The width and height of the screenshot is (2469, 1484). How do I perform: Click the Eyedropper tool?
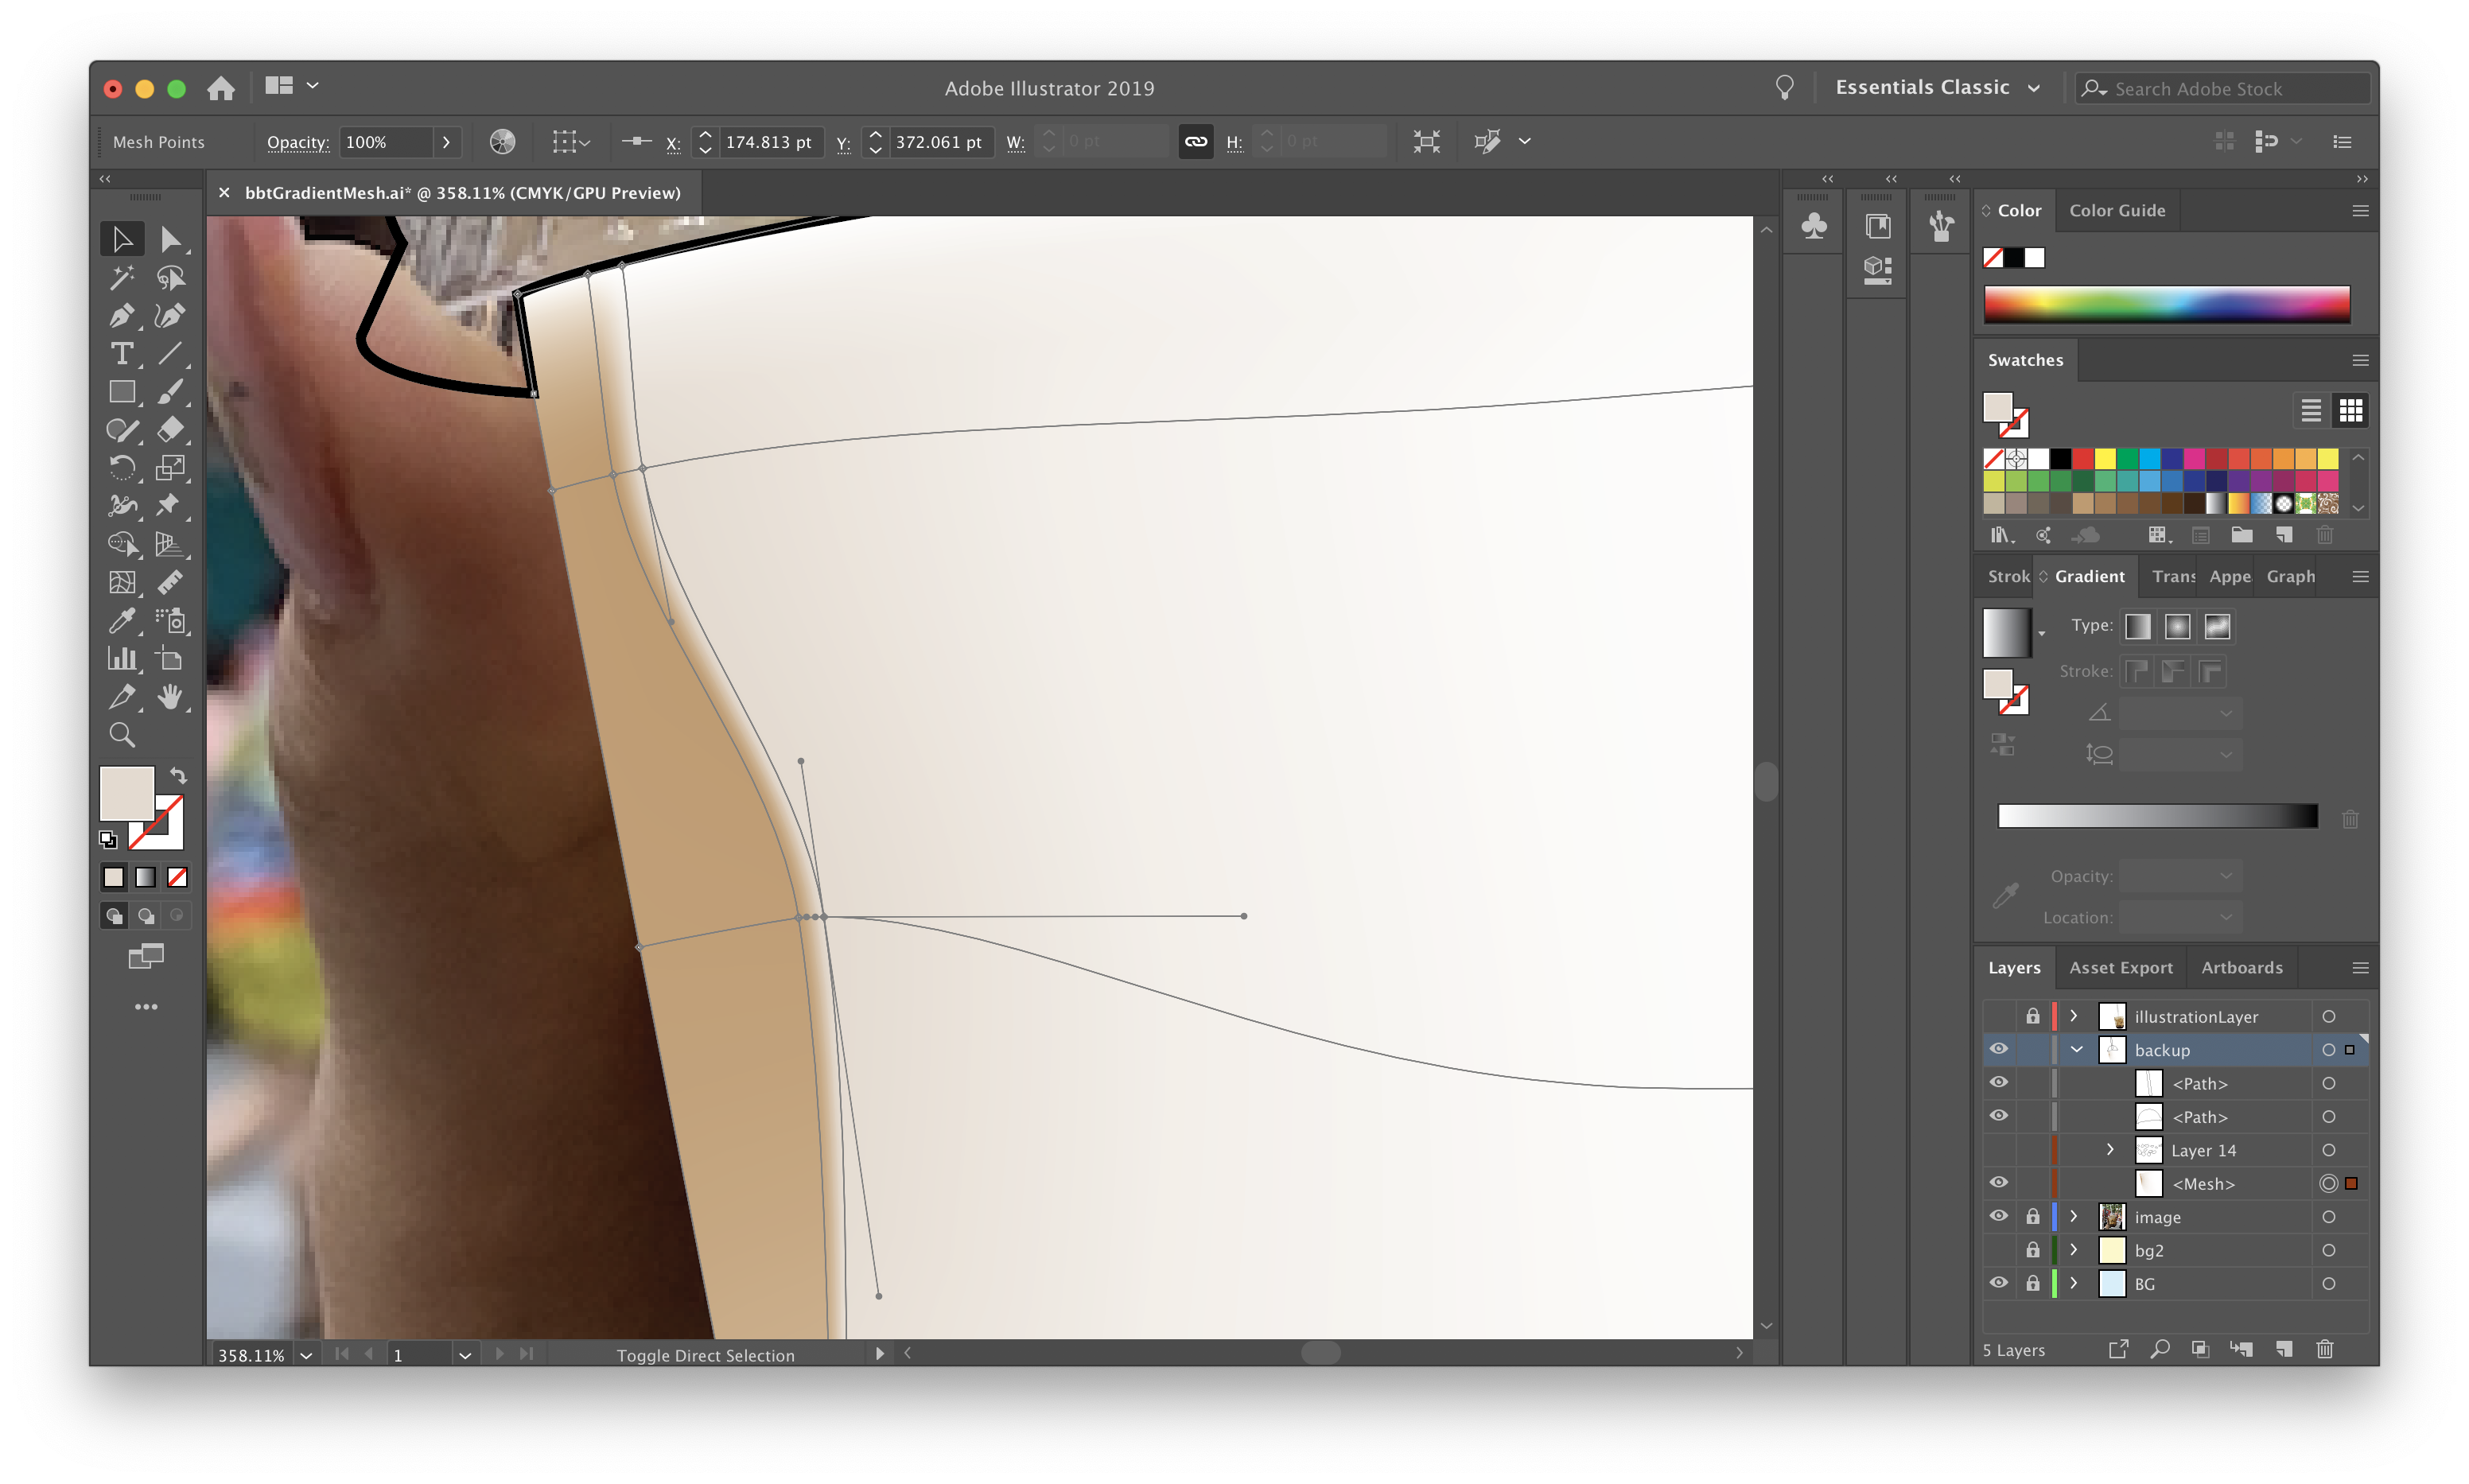(x=122, y=619)
